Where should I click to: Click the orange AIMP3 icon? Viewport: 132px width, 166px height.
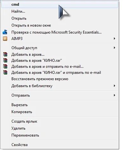5,39
